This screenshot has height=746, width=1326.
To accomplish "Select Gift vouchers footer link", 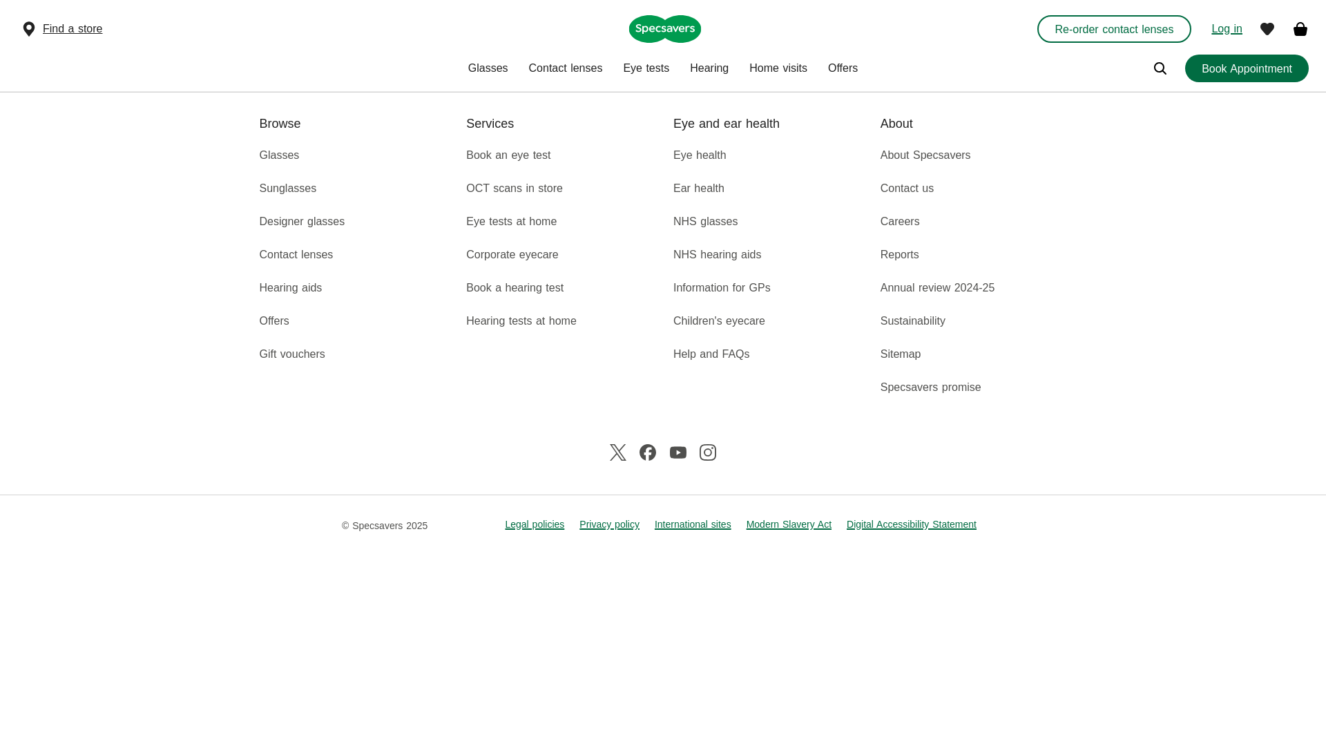I will (291, 354).
